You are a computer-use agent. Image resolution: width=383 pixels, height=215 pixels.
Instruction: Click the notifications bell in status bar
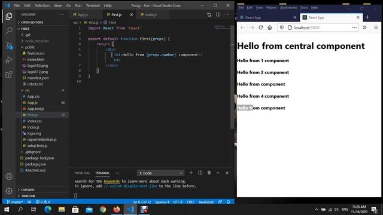click(x=228, y=202)
